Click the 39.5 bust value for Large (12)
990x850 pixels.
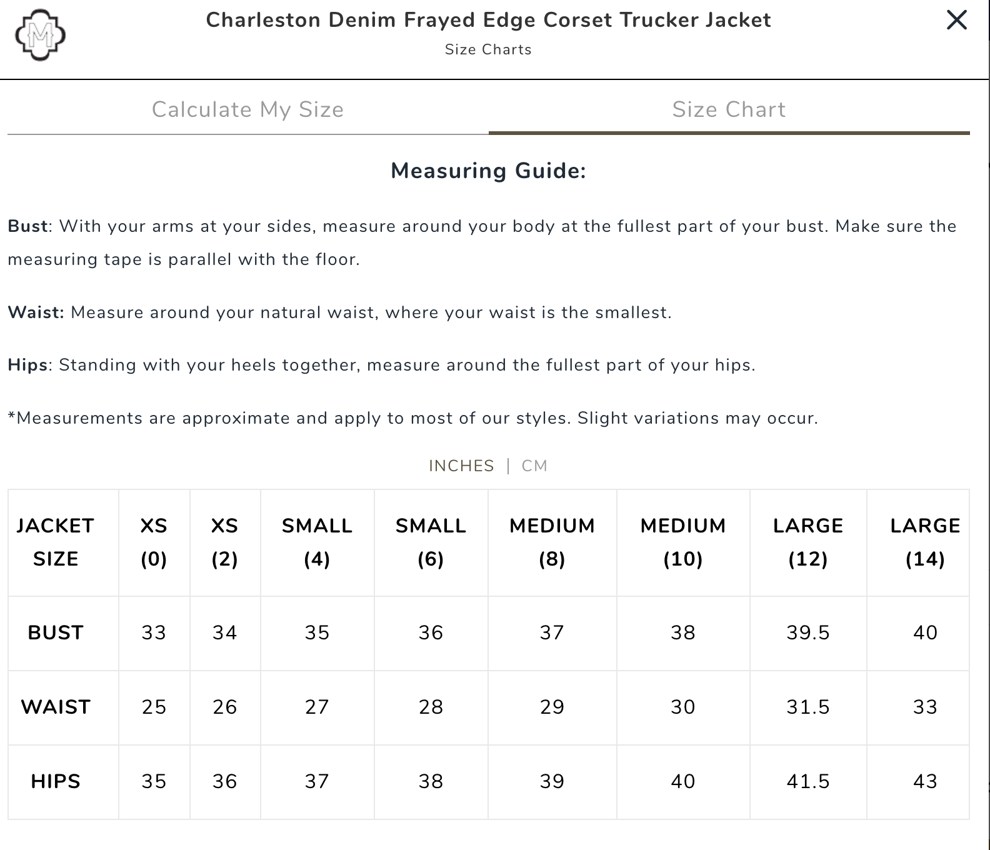tap(808, 632)
